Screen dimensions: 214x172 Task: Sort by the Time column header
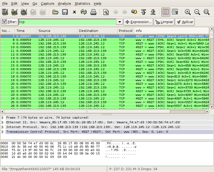pos(26,31)
